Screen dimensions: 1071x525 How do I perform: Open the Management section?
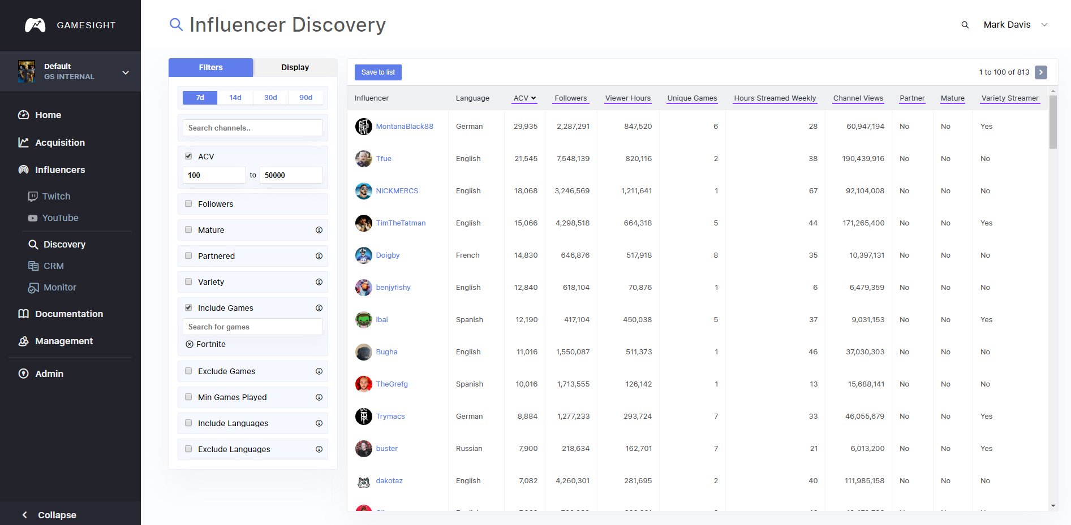click(55, 341)
